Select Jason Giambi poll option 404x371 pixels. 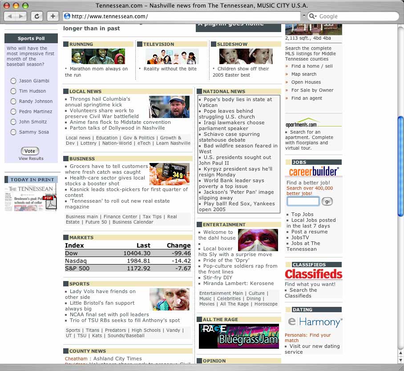[x=13, y=81]
